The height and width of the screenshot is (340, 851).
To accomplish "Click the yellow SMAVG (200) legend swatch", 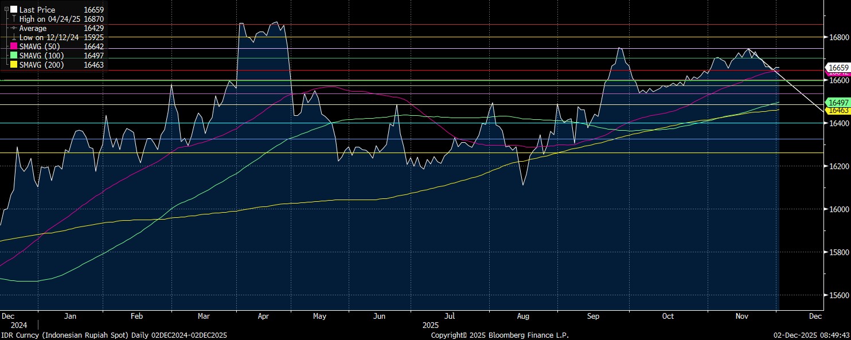I will tap(14, 65).
